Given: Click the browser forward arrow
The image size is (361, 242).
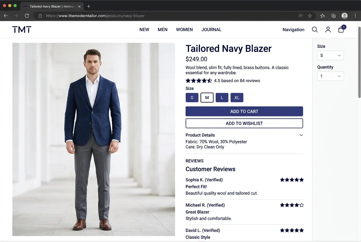Looking at the screenshot, I should (16, 16).
